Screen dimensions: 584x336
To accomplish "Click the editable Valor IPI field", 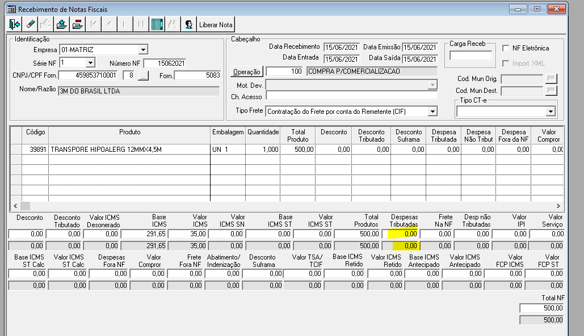I will pyautogui.click(x=510, y=234).
